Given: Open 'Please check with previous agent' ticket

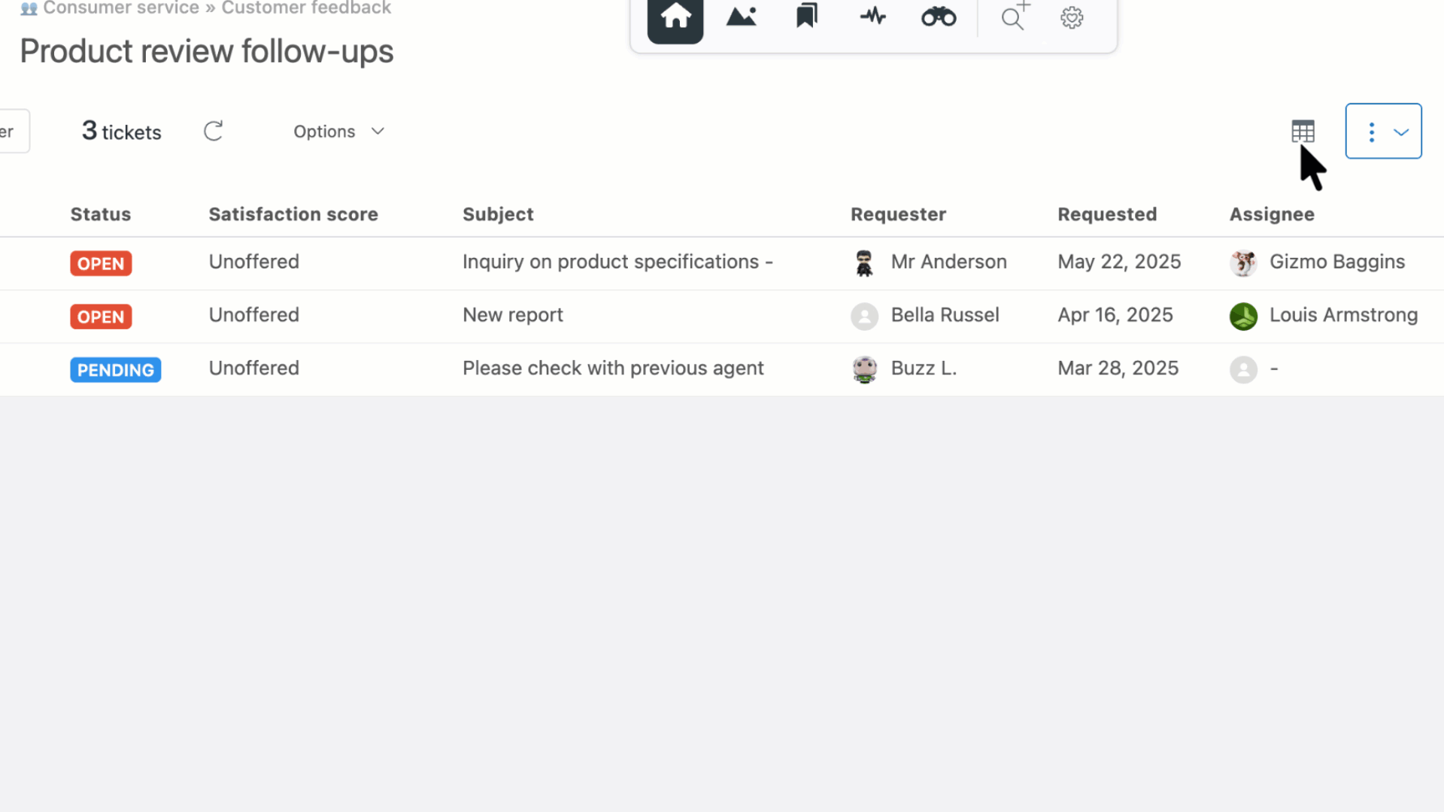Looking at the screenshot, I should (613, 368).
